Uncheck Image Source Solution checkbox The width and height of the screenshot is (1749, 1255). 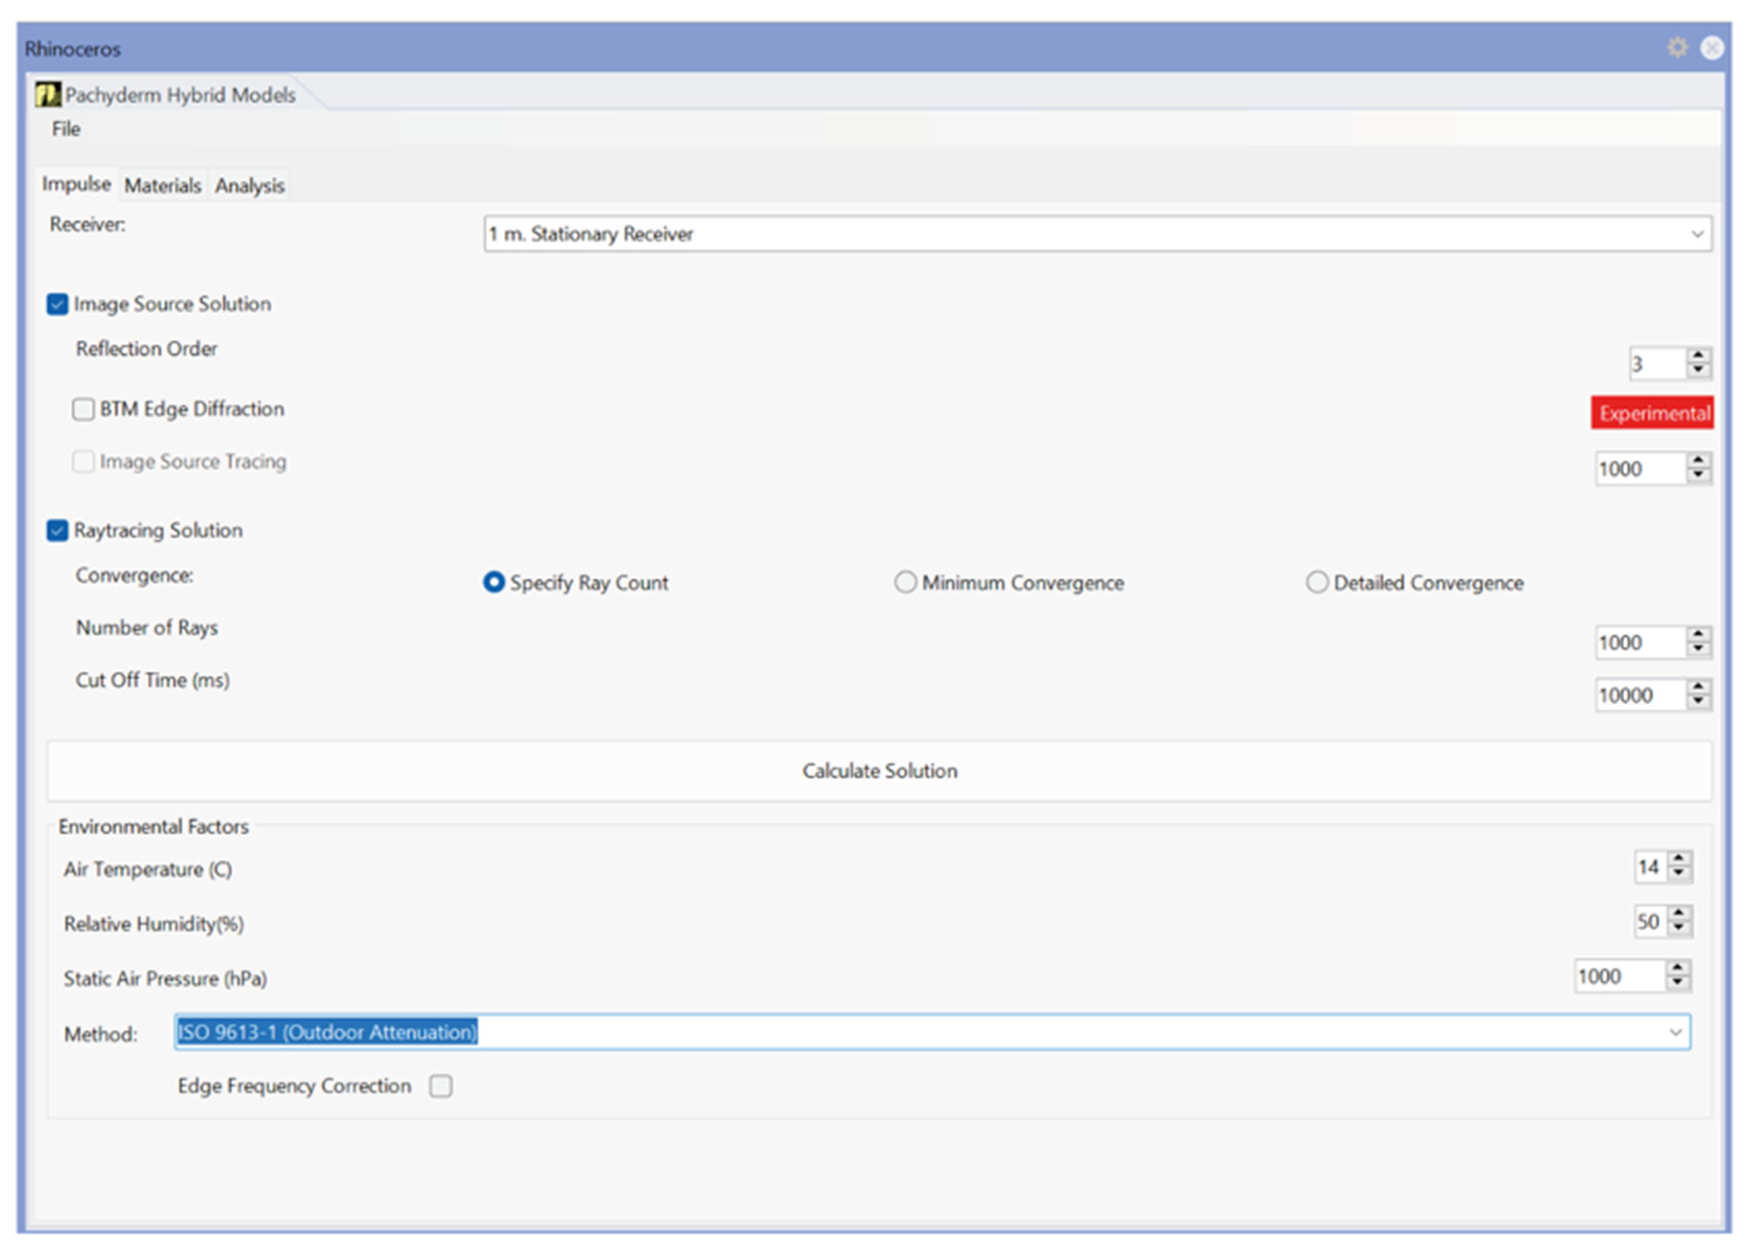tap(58, 304)
